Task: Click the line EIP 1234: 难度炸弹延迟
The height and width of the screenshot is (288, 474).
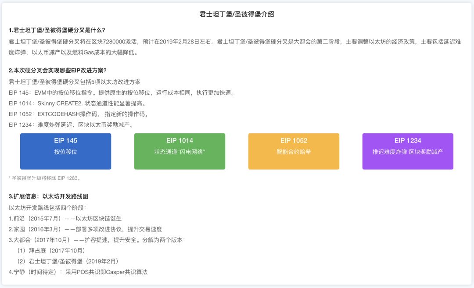Action: (71, 124)
